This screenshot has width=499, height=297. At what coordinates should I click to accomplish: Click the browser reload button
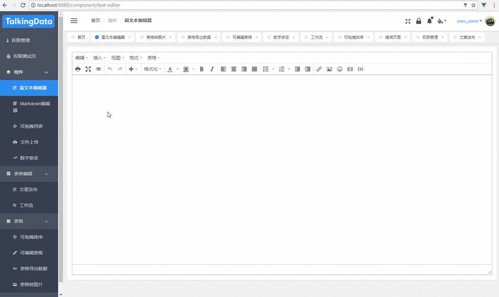(x=23, y=5)
